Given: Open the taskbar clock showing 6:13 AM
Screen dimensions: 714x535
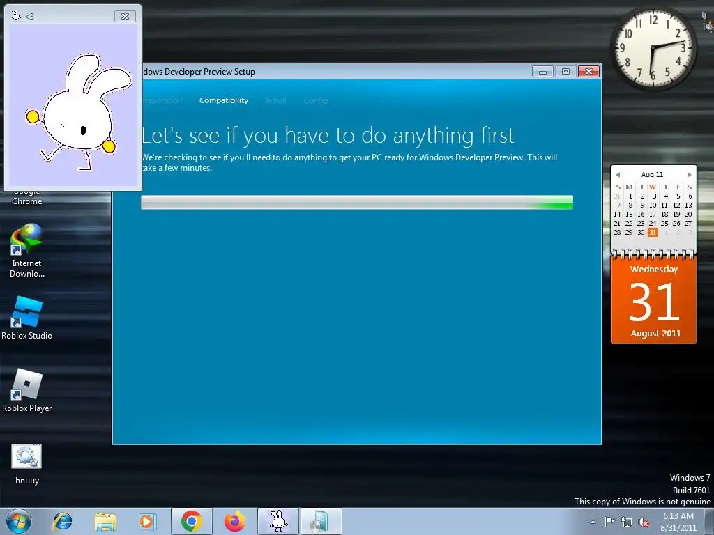Looking at the screenshot, I should click(x=678, y=522).
